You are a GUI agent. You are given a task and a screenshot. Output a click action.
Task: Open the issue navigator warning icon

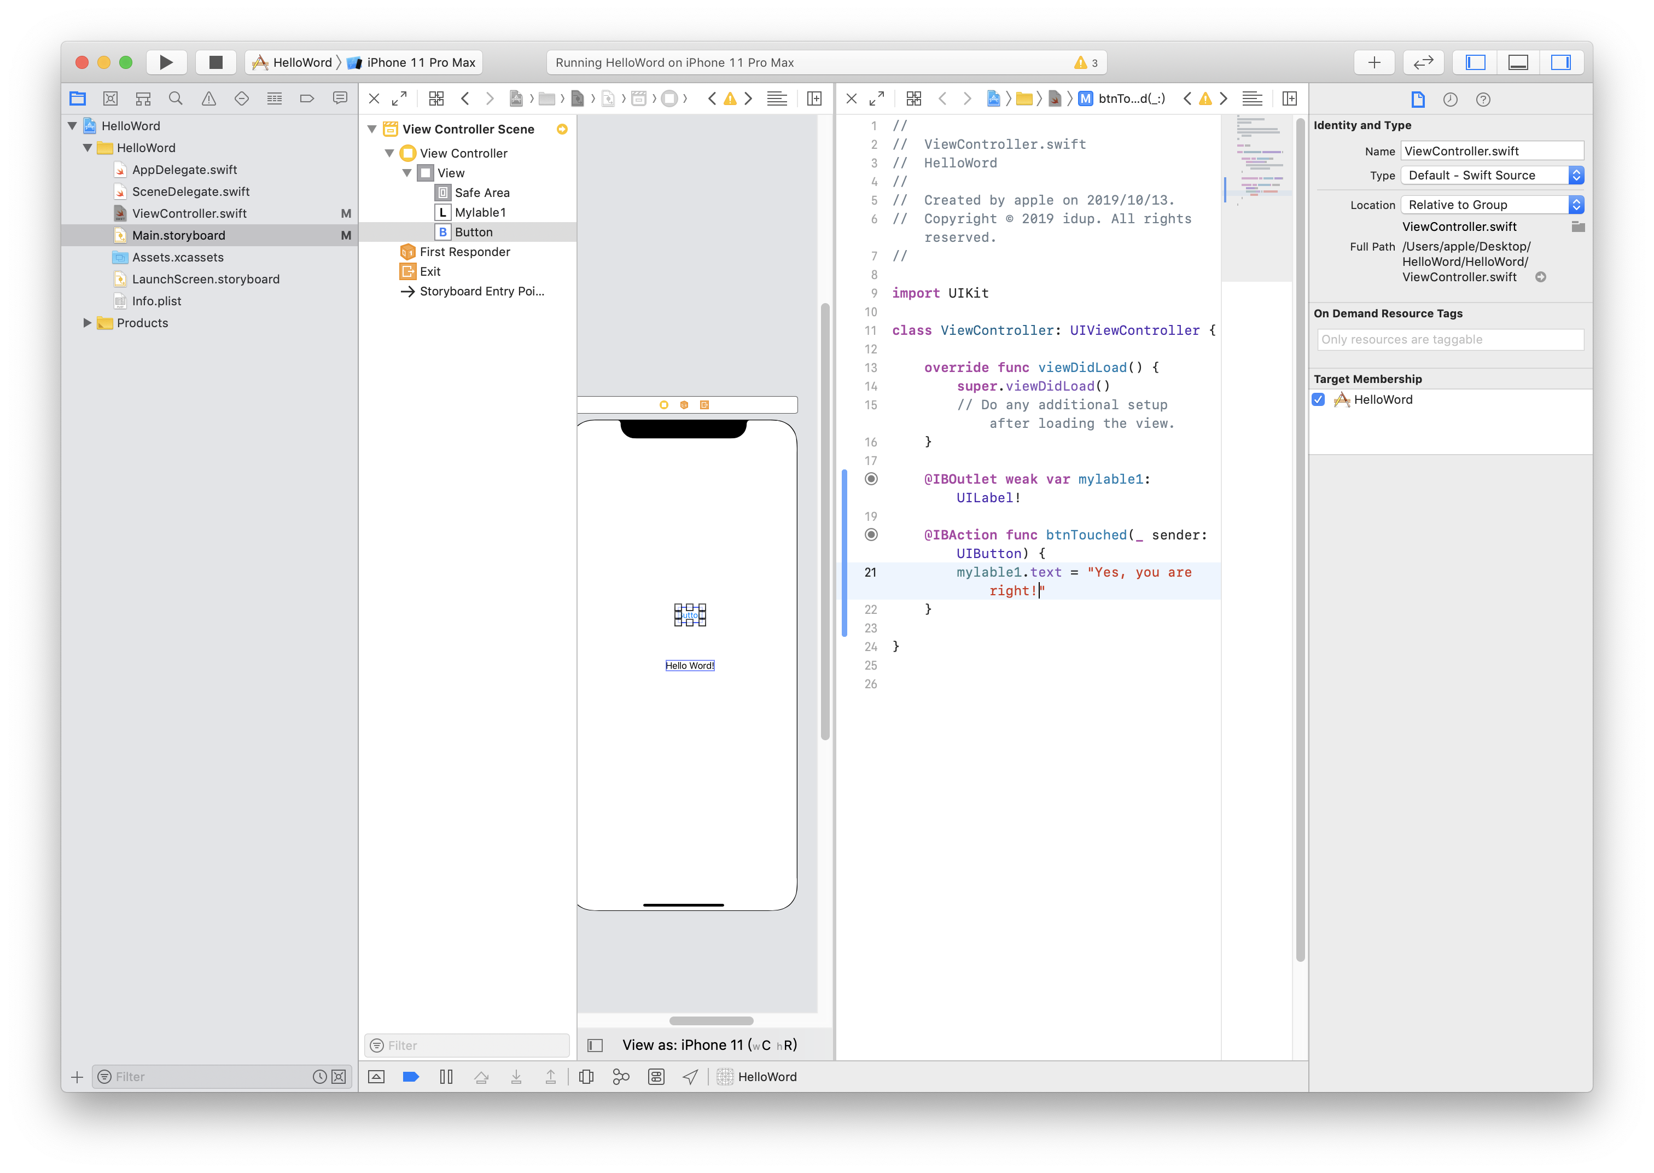208,99
